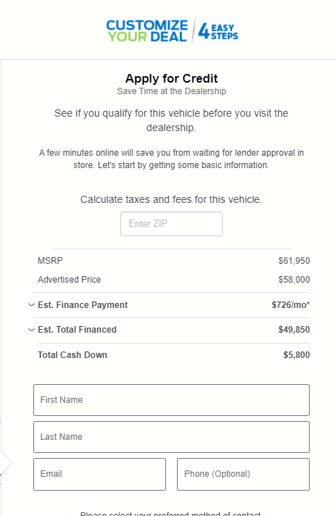
Task: Click the Total Cash Down label
Action: [73, 355]
